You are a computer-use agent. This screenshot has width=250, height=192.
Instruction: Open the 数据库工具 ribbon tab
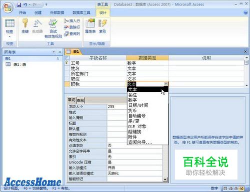pyautogui.click(x=81, y=12)
